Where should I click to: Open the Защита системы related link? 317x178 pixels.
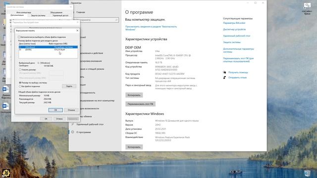pyautogui.click(x=232, y=42)
